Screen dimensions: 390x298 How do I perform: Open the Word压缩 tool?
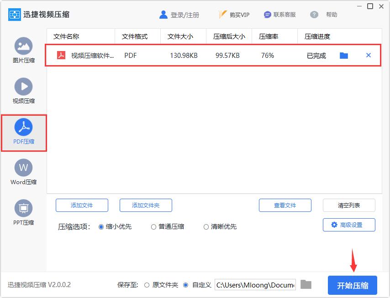click(x=24, y=172)
